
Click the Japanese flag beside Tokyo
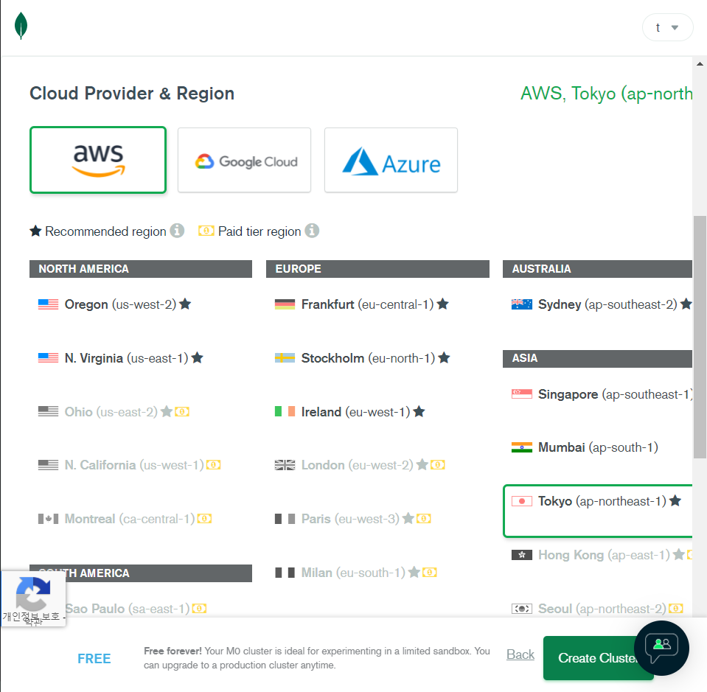point(522,501)
